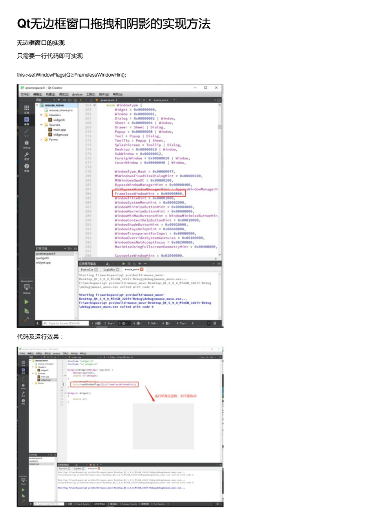Open main.cpp in qnamespace.h window project tree
This screenshot has height=527, width=373.
coord(59,130)
